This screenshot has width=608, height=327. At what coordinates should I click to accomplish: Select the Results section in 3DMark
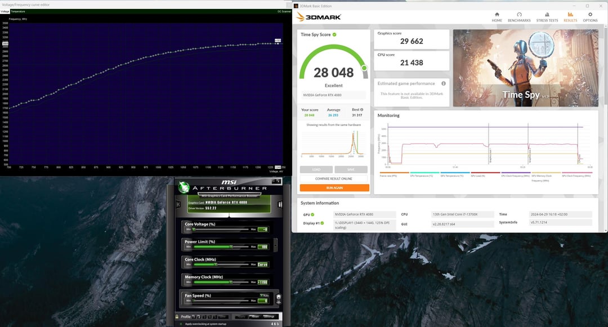click(570, 17)
